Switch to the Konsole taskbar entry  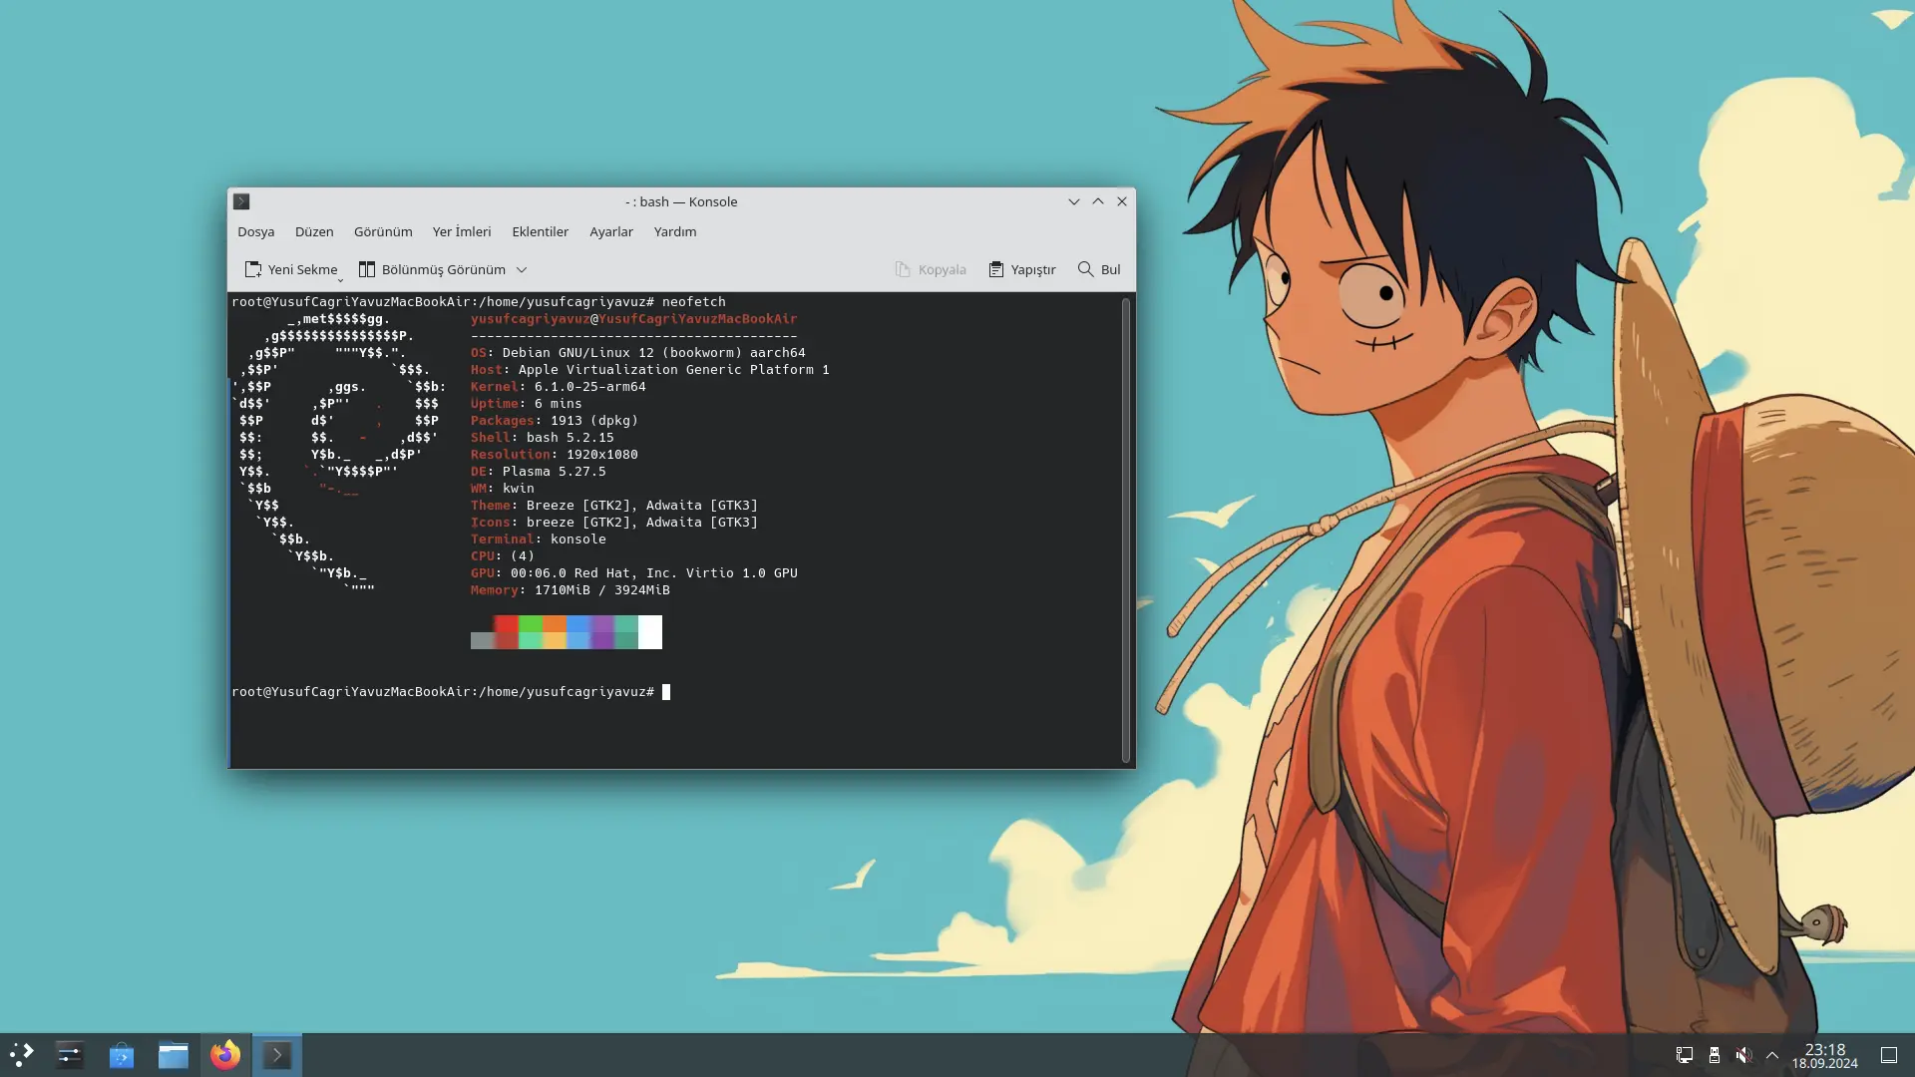[277, 1055]
